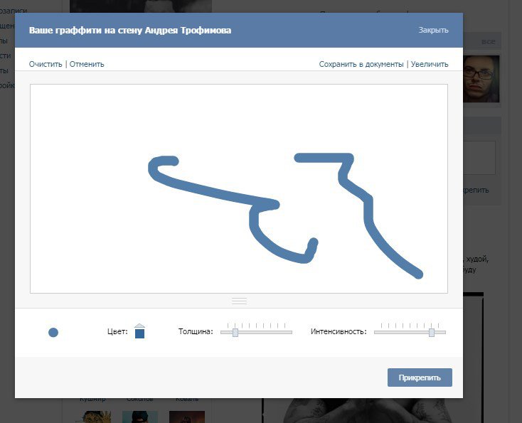522x423 pixels.
Task: Click Очистить to clear the canvas
Action: click(46, 64)
